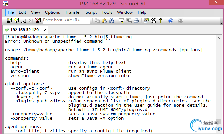The height and width of the screenshot is (134, 224).
Task: Click the Enter host input field
Action: [x=66, y=20]
